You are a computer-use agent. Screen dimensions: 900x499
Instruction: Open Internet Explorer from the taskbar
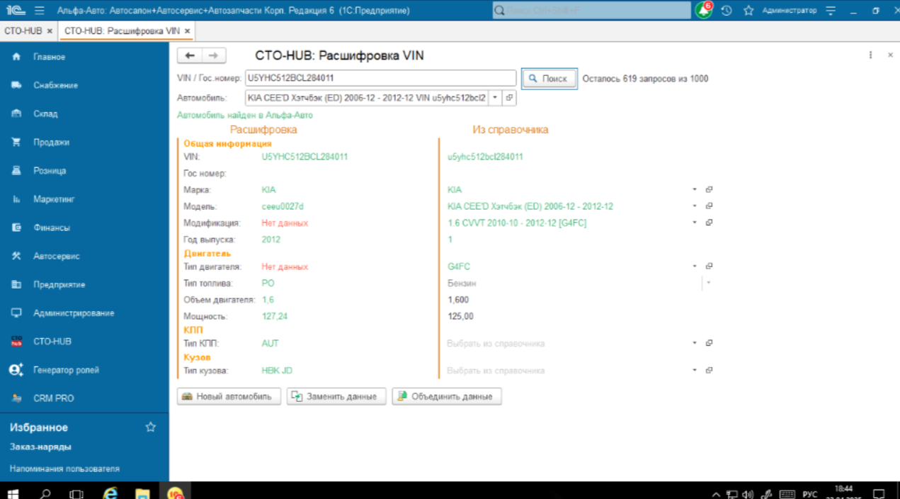point(110,493)
